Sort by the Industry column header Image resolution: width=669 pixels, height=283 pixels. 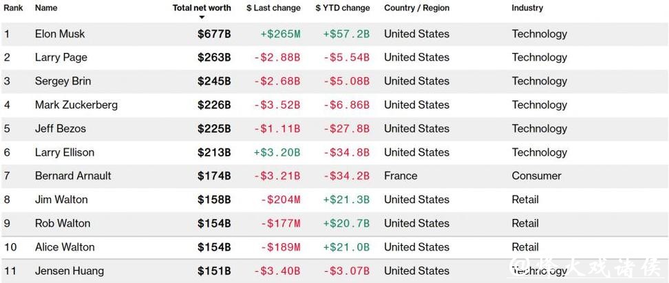tap(527, 8)
